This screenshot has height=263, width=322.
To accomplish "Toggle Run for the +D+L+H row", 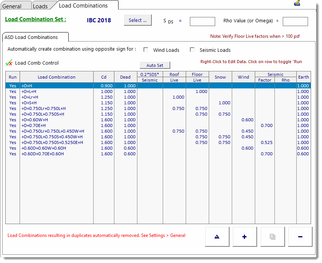I will (x=13, y=91).
